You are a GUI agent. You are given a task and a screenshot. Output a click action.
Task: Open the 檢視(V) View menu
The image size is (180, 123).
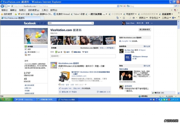(x=22, y=10)
